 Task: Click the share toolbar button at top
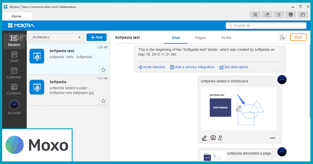coord(267,14)
